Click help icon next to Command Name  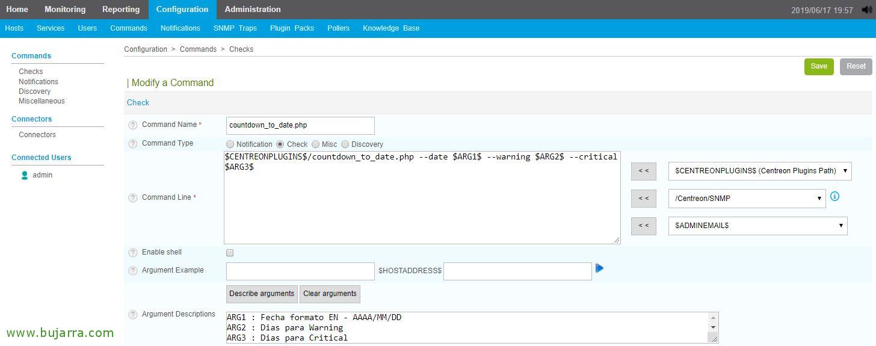tap(133, 125)
